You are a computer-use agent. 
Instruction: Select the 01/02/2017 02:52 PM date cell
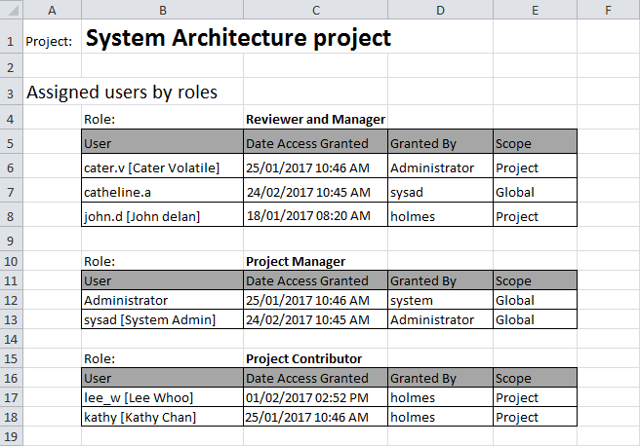pyautogui.click(x=315, y=398)
